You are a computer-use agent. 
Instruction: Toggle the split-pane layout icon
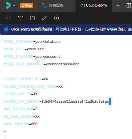tap(129, 5)
